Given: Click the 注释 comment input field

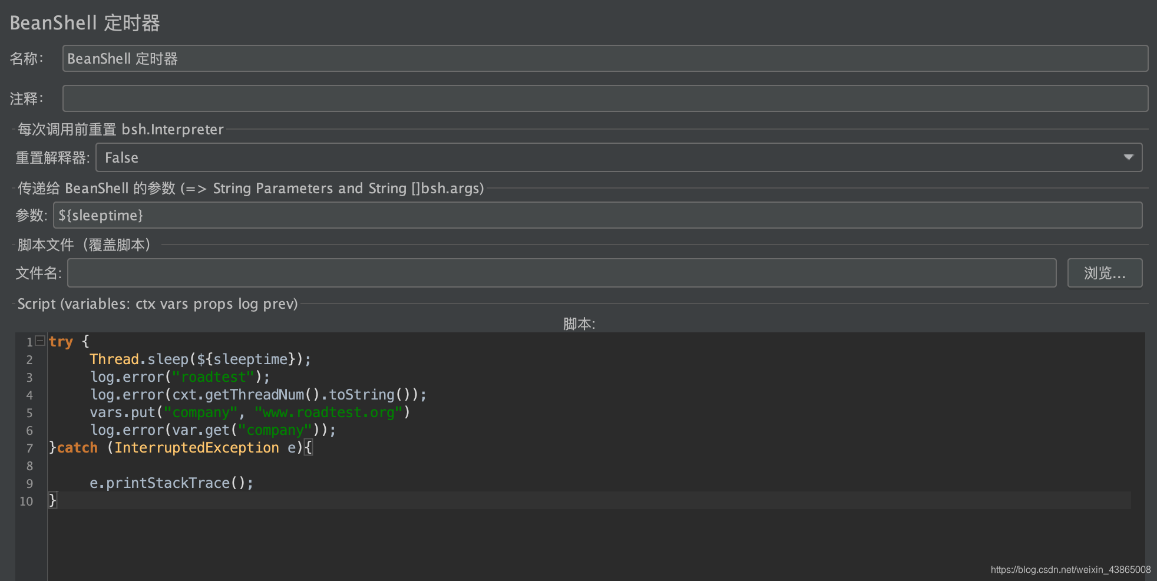Looking at the screenshot, I should point(605,98).
